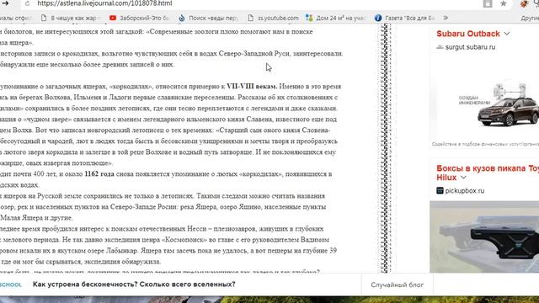Open 'Как устроена бесконечность?' promo link
Screen dimensions: 539x303
(x=134, y=284)
